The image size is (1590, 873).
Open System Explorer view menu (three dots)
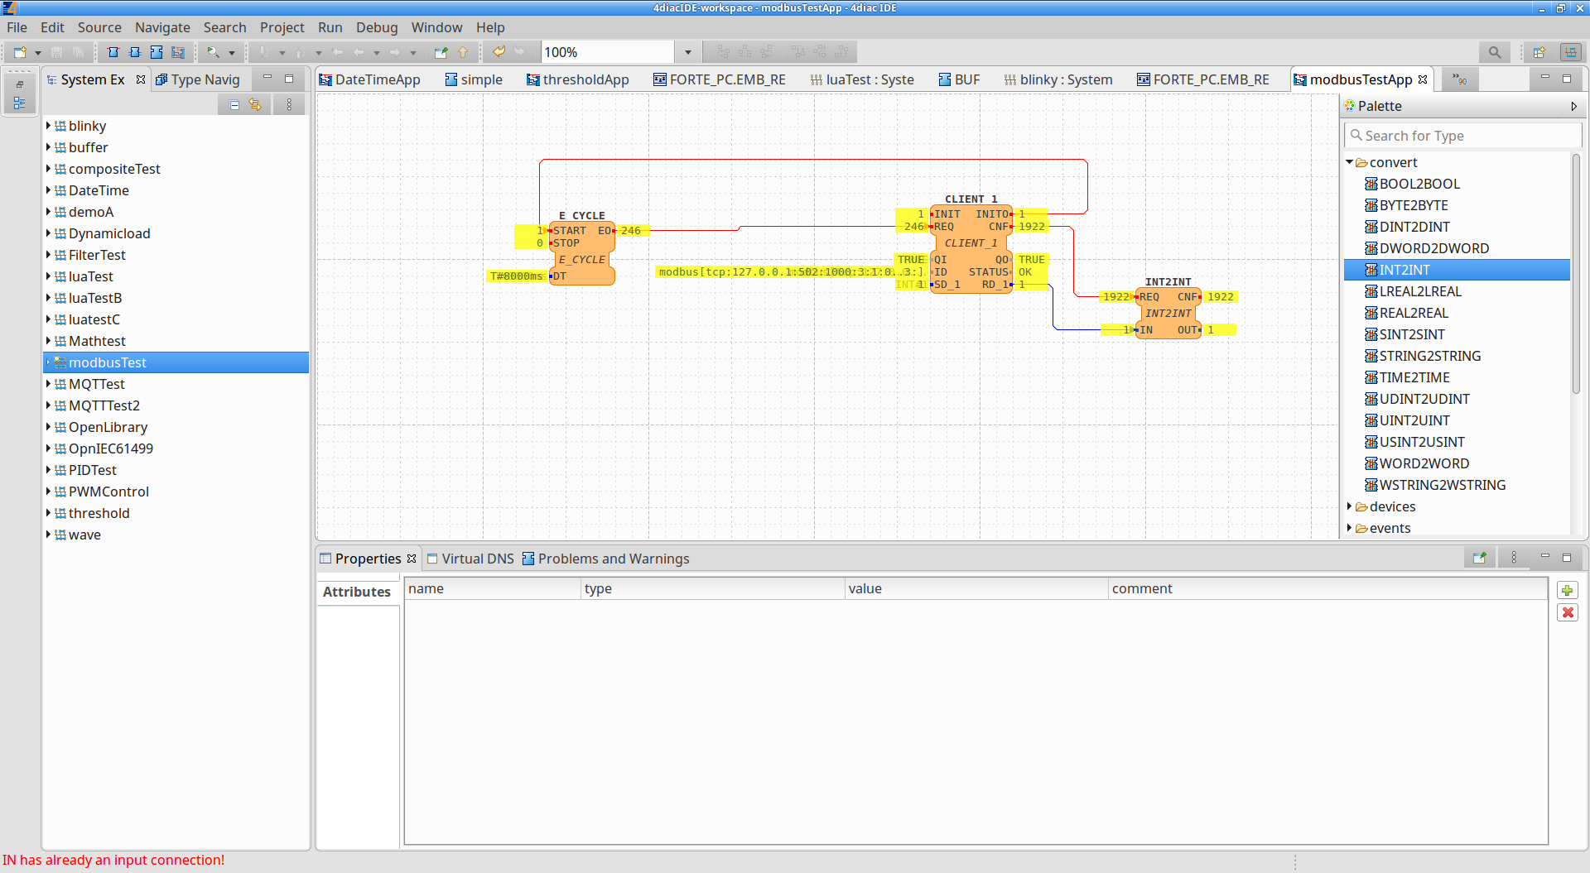tap(289, 105)
